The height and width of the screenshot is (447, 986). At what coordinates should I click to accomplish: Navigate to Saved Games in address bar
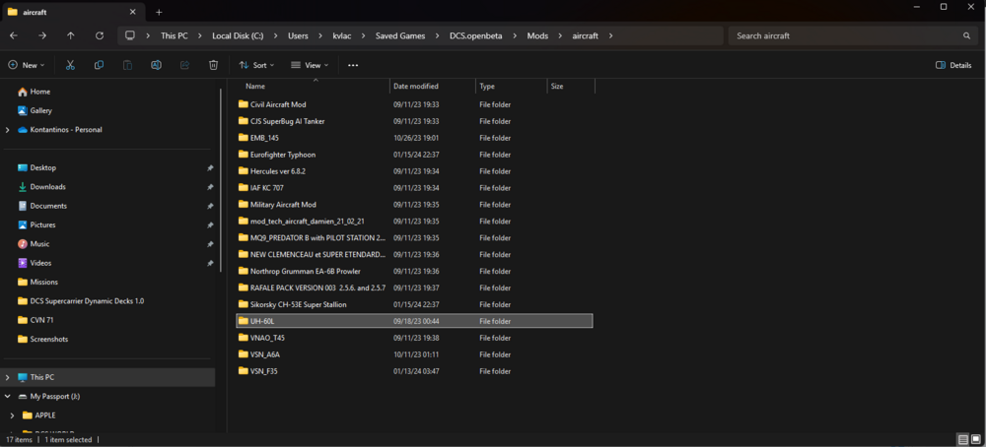(x=400, y=35)
